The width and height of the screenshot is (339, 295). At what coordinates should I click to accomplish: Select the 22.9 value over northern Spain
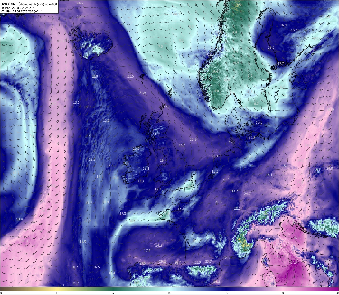(198, 262)
